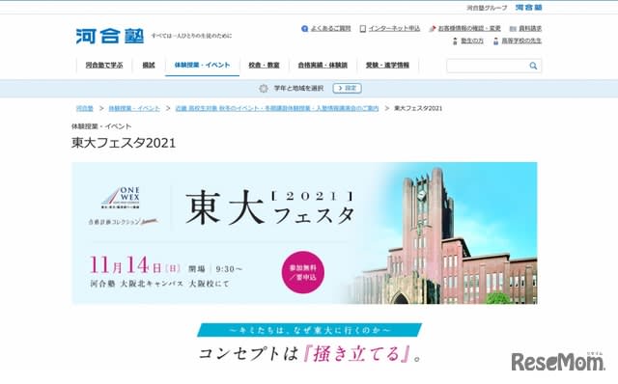Click the magnifier search icon
The width and height of the screenshot is (618, 384).
[533, 66]
